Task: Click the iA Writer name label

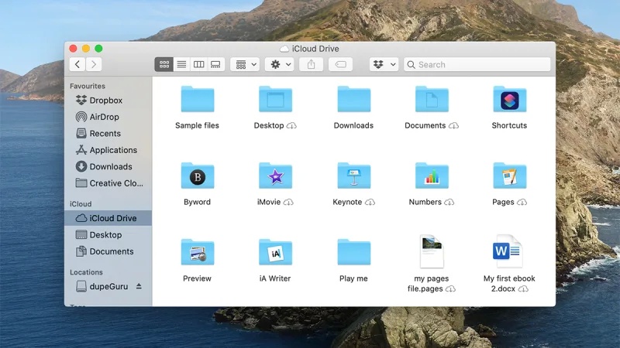Action: pyautogui.click(x=275, y=278)
